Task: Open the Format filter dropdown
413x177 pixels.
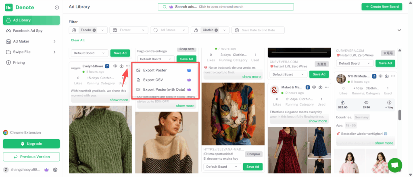Action: pos(129,30)
